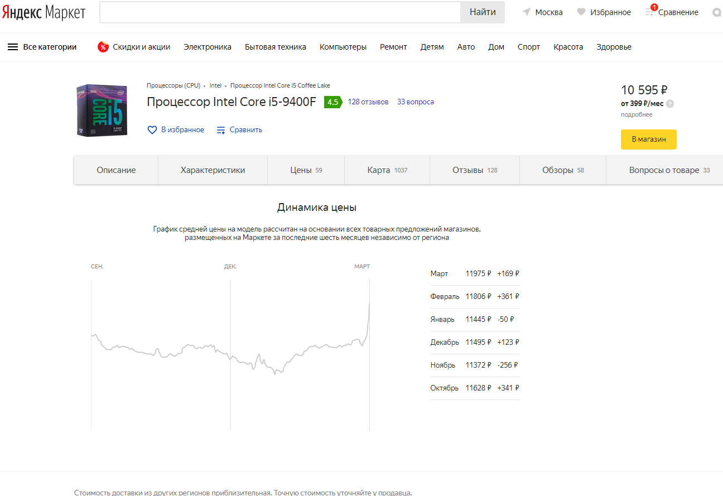Open the 33 вопроса link
This screenshot has width=723, height=496.
coord(416,102)
